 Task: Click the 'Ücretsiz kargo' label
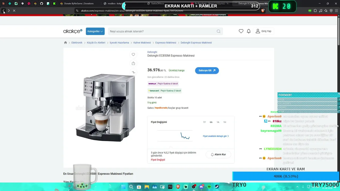(177, 71)
